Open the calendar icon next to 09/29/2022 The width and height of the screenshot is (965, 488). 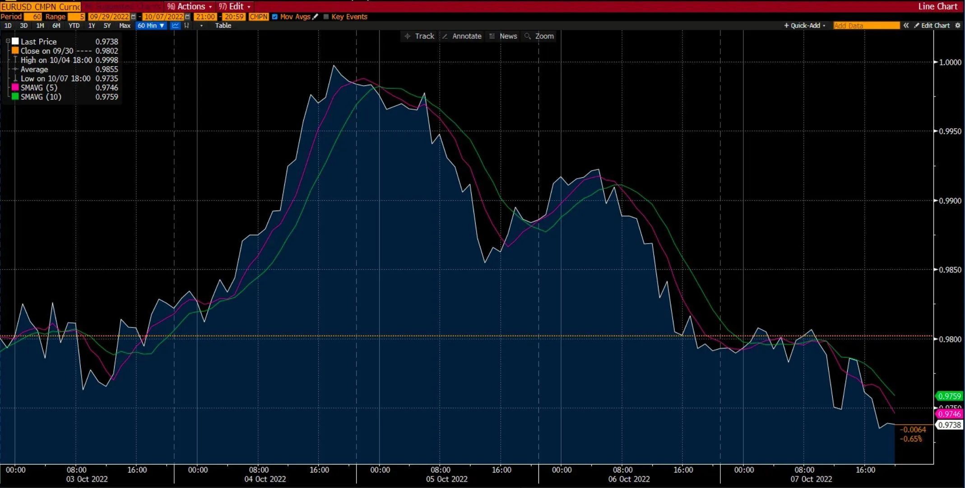[133, 17]
